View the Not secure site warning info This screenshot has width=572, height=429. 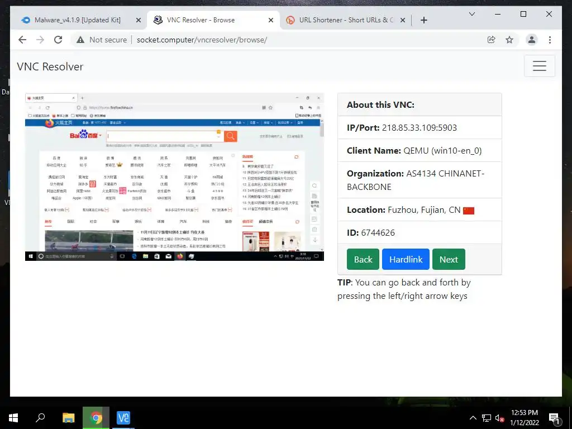102,40
